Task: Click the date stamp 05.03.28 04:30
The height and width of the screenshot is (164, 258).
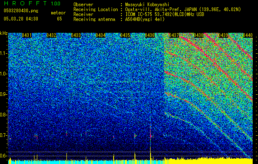Action: [21, 19]
